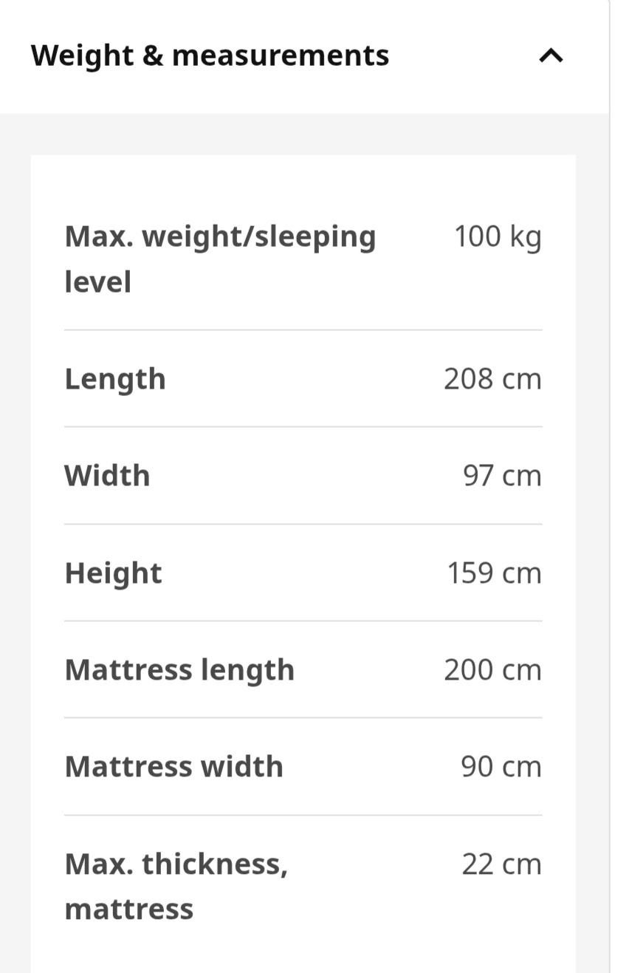Select the Width row label
The height and width of the screenshot is (973, 629).
pos(107,476)
